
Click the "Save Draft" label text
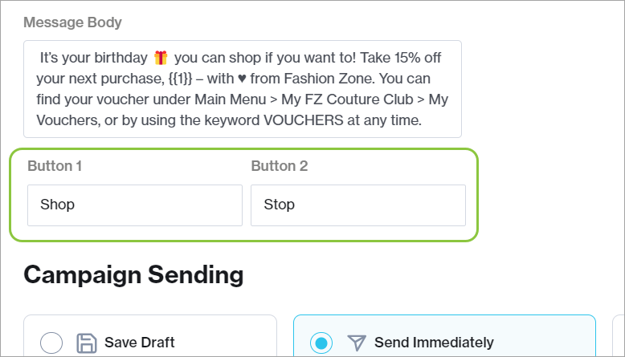(x=140, y=343)
